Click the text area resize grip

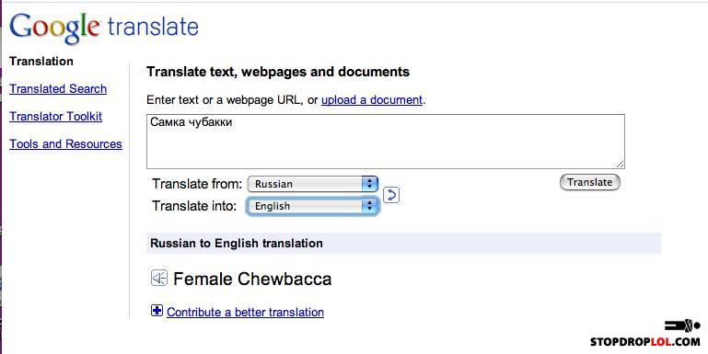(620, 165)
